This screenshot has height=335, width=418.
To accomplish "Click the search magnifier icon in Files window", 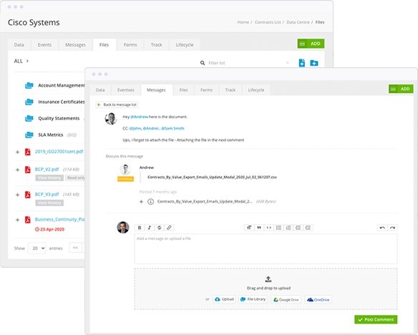I will (203, 63).
